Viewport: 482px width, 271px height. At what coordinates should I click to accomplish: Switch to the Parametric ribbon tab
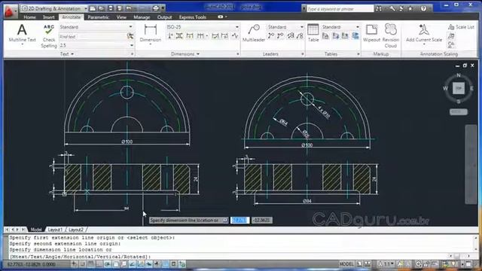98,17
